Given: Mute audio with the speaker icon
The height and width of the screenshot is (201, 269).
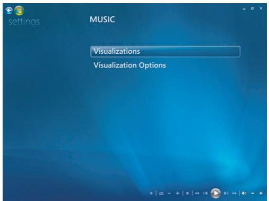Looking at the screenshot, I should coord(244,193).
